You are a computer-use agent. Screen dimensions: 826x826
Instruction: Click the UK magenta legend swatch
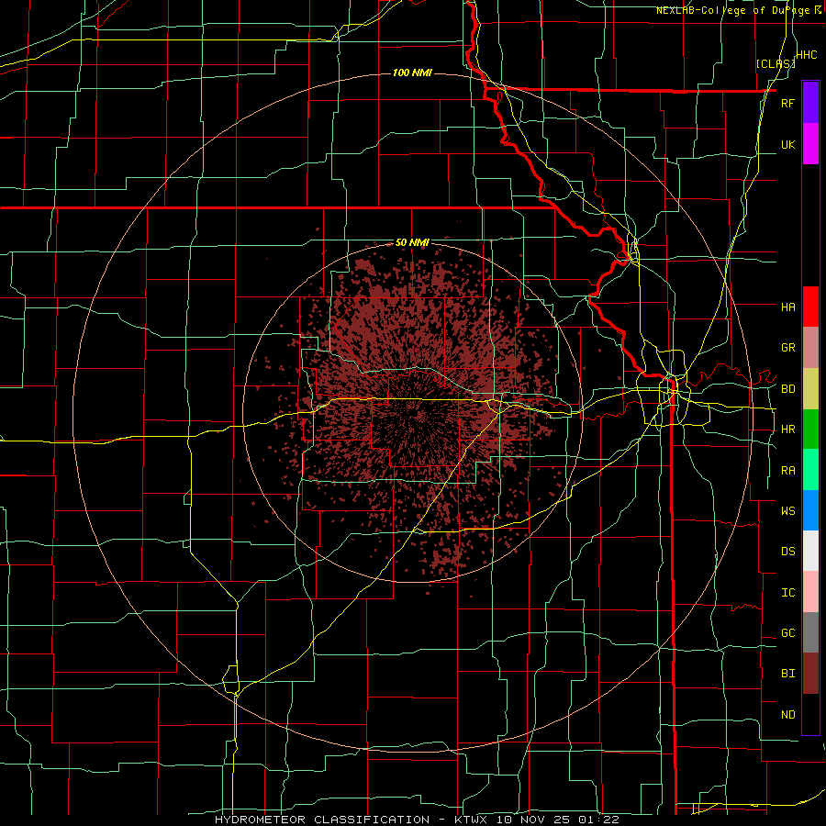pos(810,144)
